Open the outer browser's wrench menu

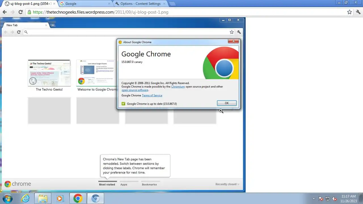[x=359, y=12]
